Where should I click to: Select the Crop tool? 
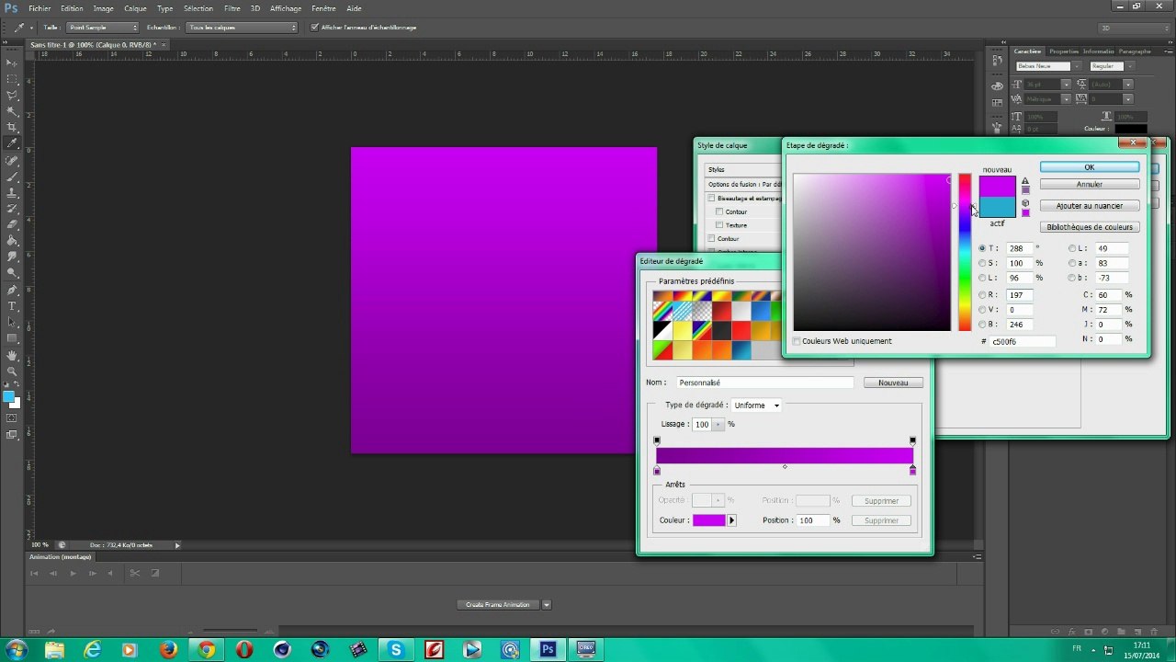click(12, 127)
